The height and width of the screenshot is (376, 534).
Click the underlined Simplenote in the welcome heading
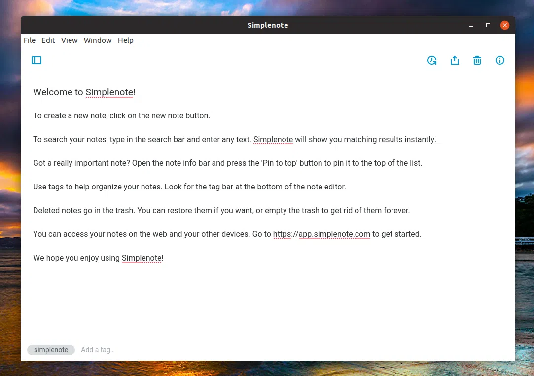point(109,92)
